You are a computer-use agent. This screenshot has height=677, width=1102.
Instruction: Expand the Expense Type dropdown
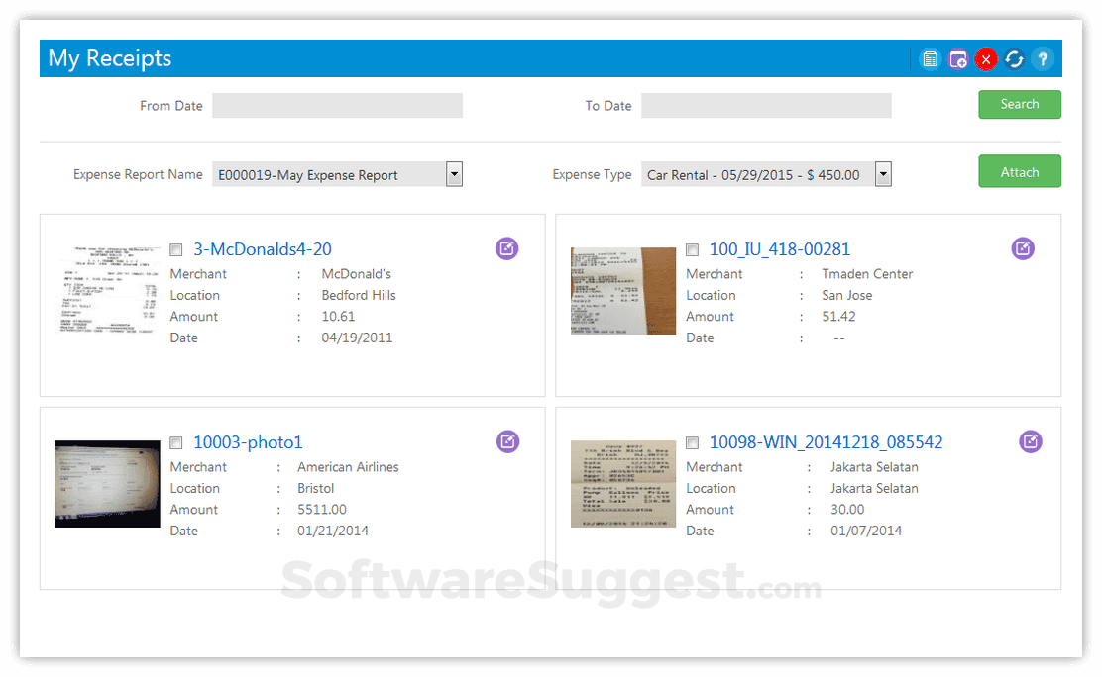click(x=883, y=174)
